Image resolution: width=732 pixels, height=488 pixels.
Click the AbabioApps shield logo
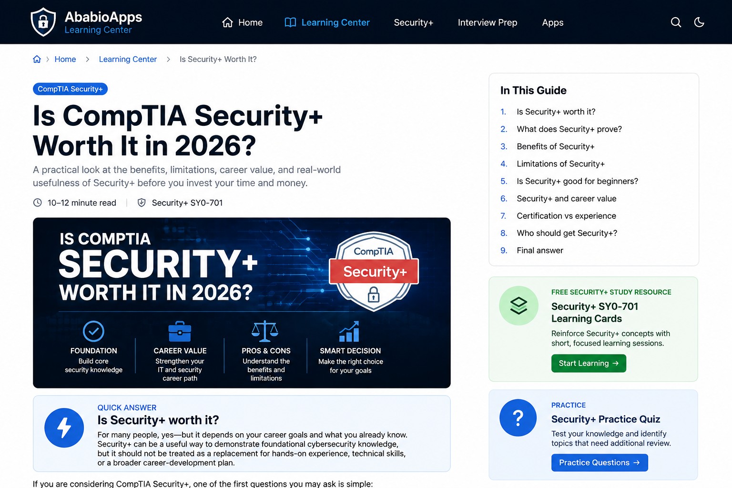tap(43, 22)
